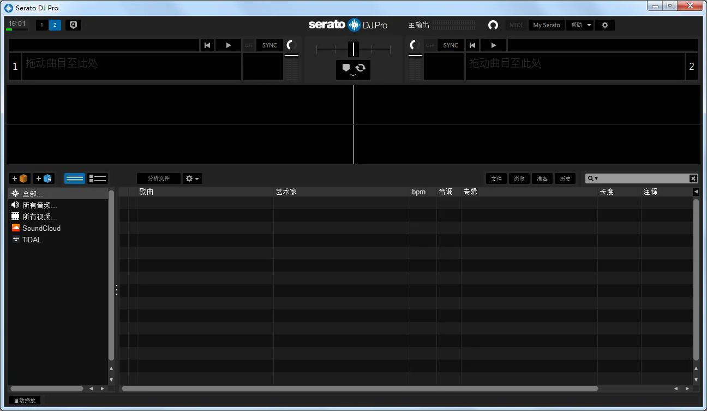
Task: Toggle SYNC on deck 2
Action: (x=451, y=45)
